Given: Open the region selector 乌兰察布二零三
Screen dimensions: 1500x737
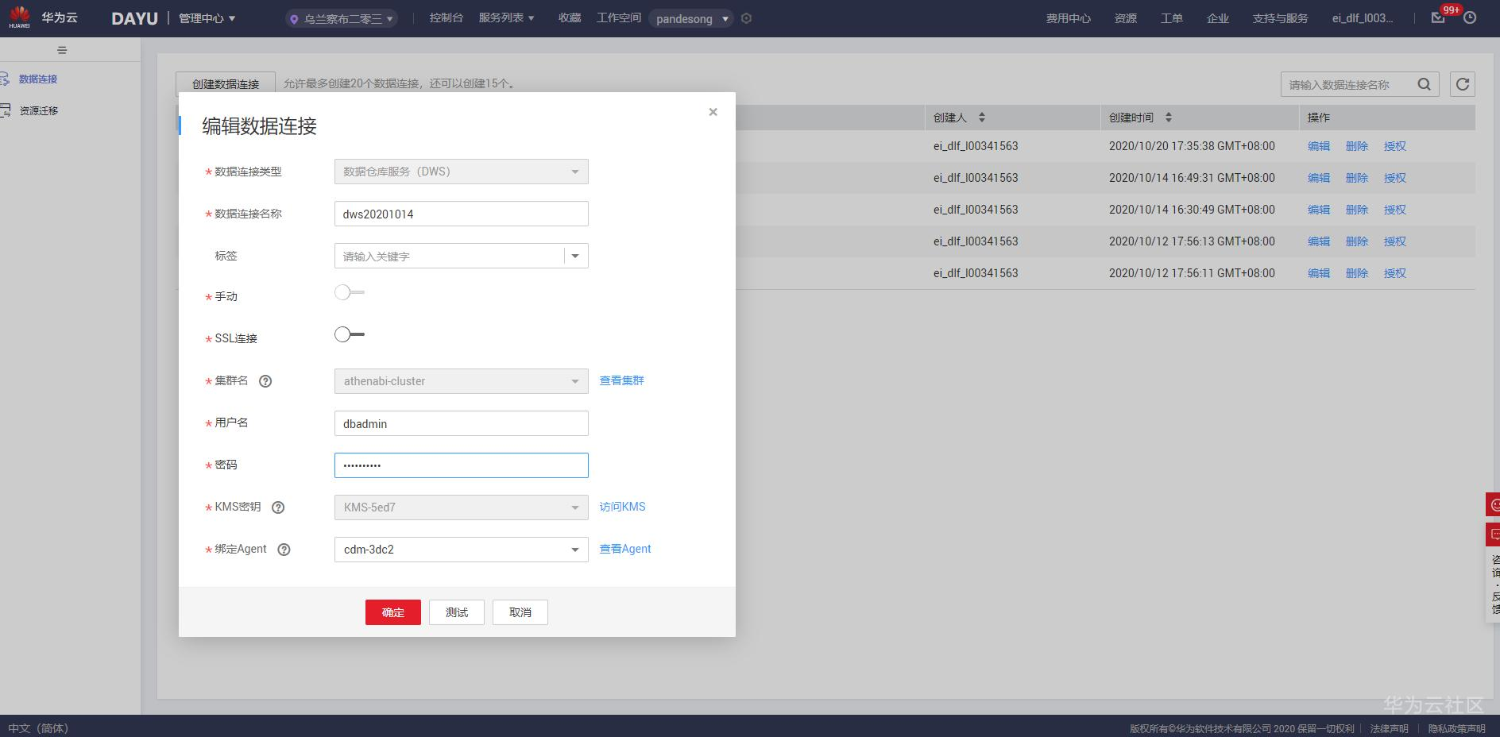Looking at the screenshot, I should click(342, 18).
